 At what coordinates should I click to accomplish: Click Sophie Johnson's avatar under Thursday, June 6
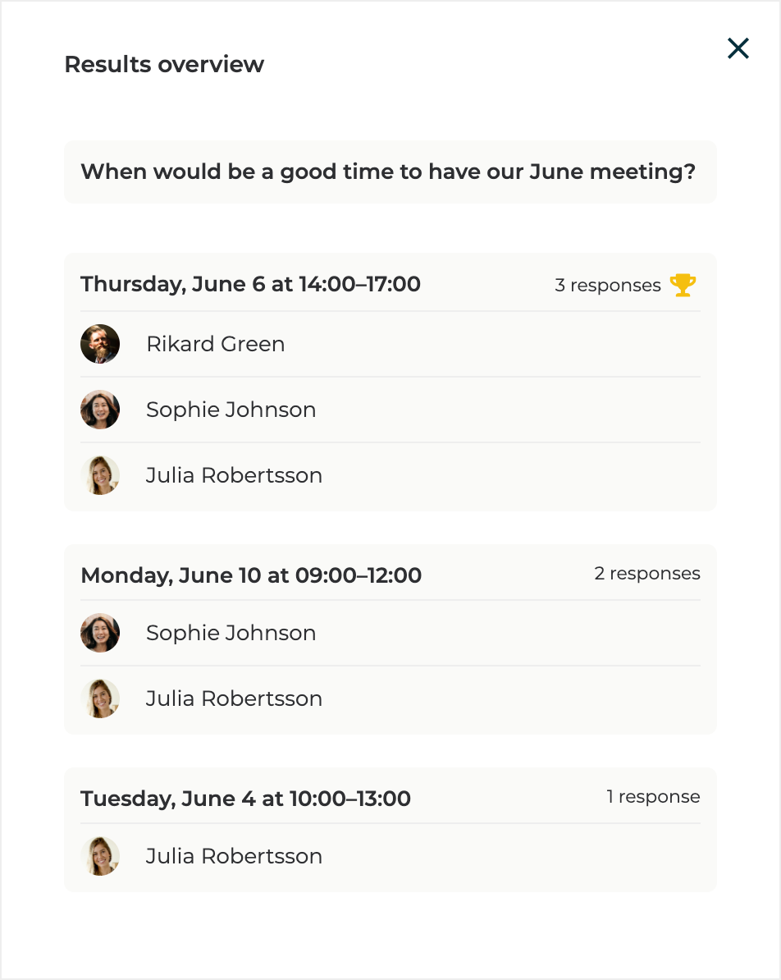[100, 410]
